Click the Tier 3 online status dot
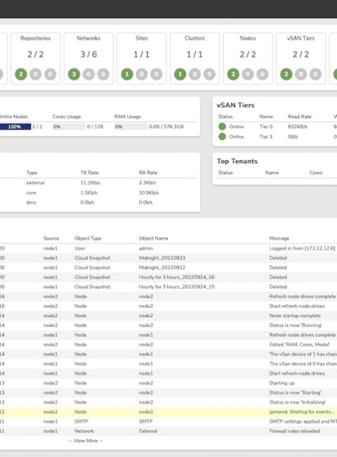The height and width of the screenshot is (457, 337). tap(222, 136)
